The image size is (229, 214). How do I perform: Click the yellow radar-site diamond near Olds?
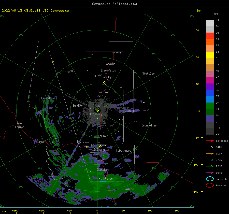click(x=97, y=111)
